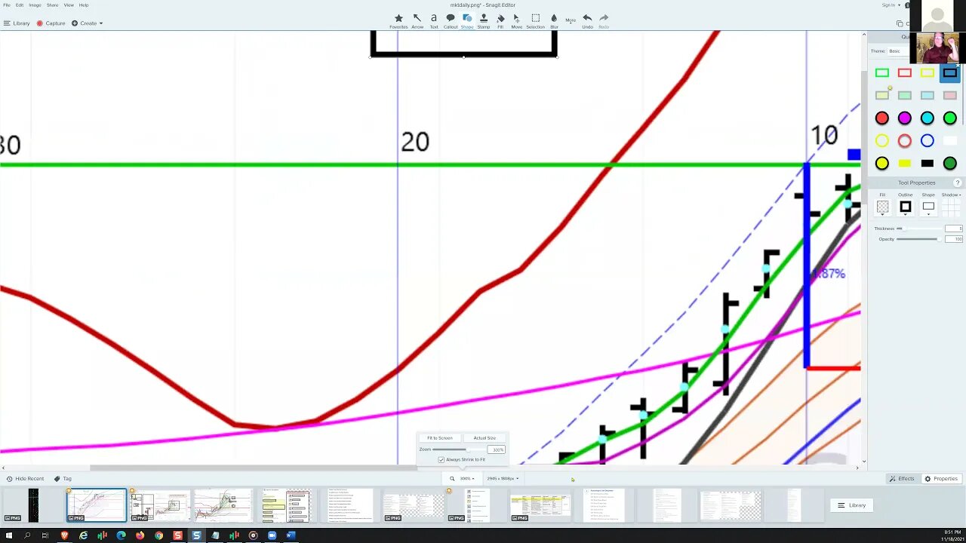Open Word from the taskbar
This screenshot has width=966, height=543.
(x=291, y=535)
